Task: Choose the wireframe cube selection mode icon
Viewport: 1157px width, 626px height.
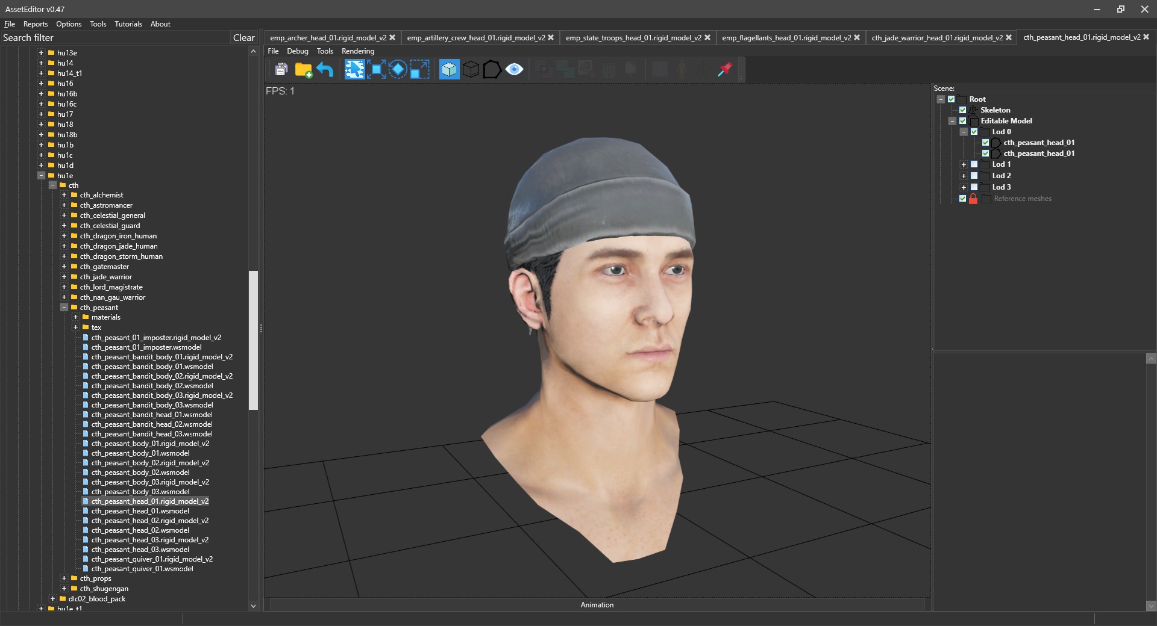Action: 471,70
